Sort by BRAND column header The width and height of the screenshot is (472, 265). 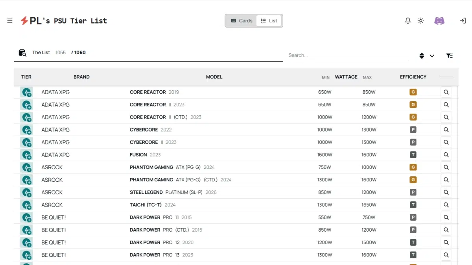(x=81, y=77)
